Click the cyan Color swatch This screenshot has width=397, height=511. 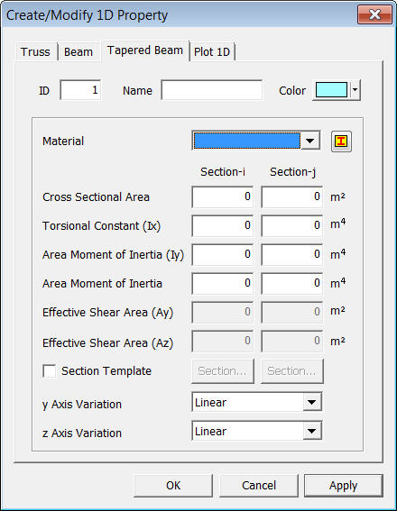pyautogui.click(x=331, y=90)
